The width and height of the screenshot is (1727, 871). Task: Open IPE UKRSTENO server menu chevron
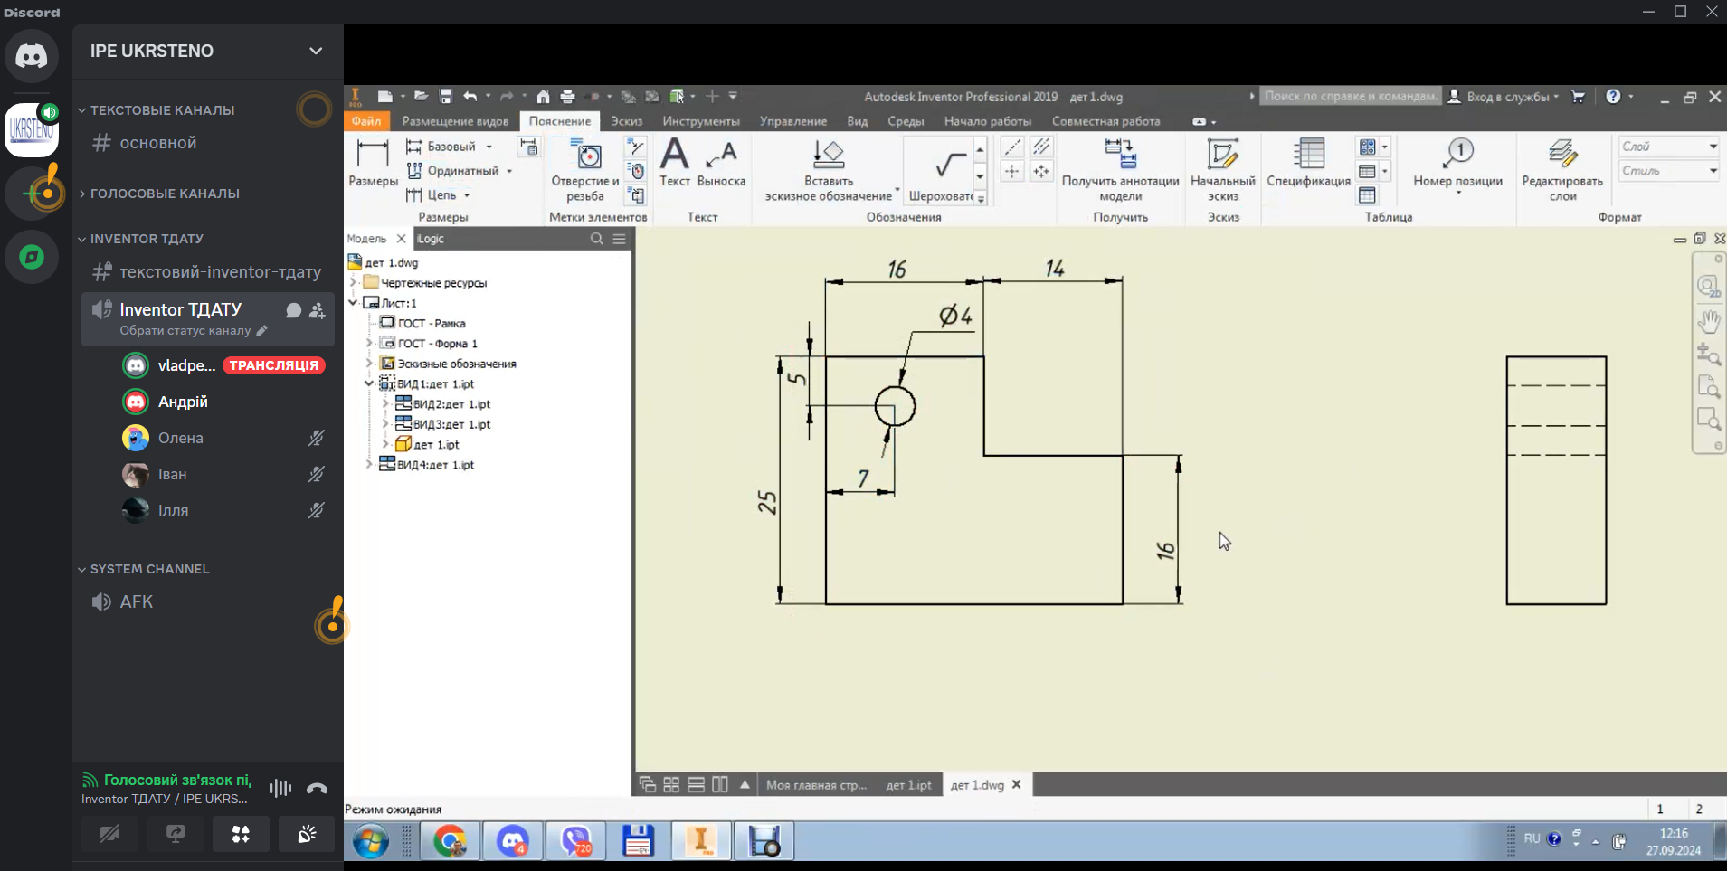316,51
